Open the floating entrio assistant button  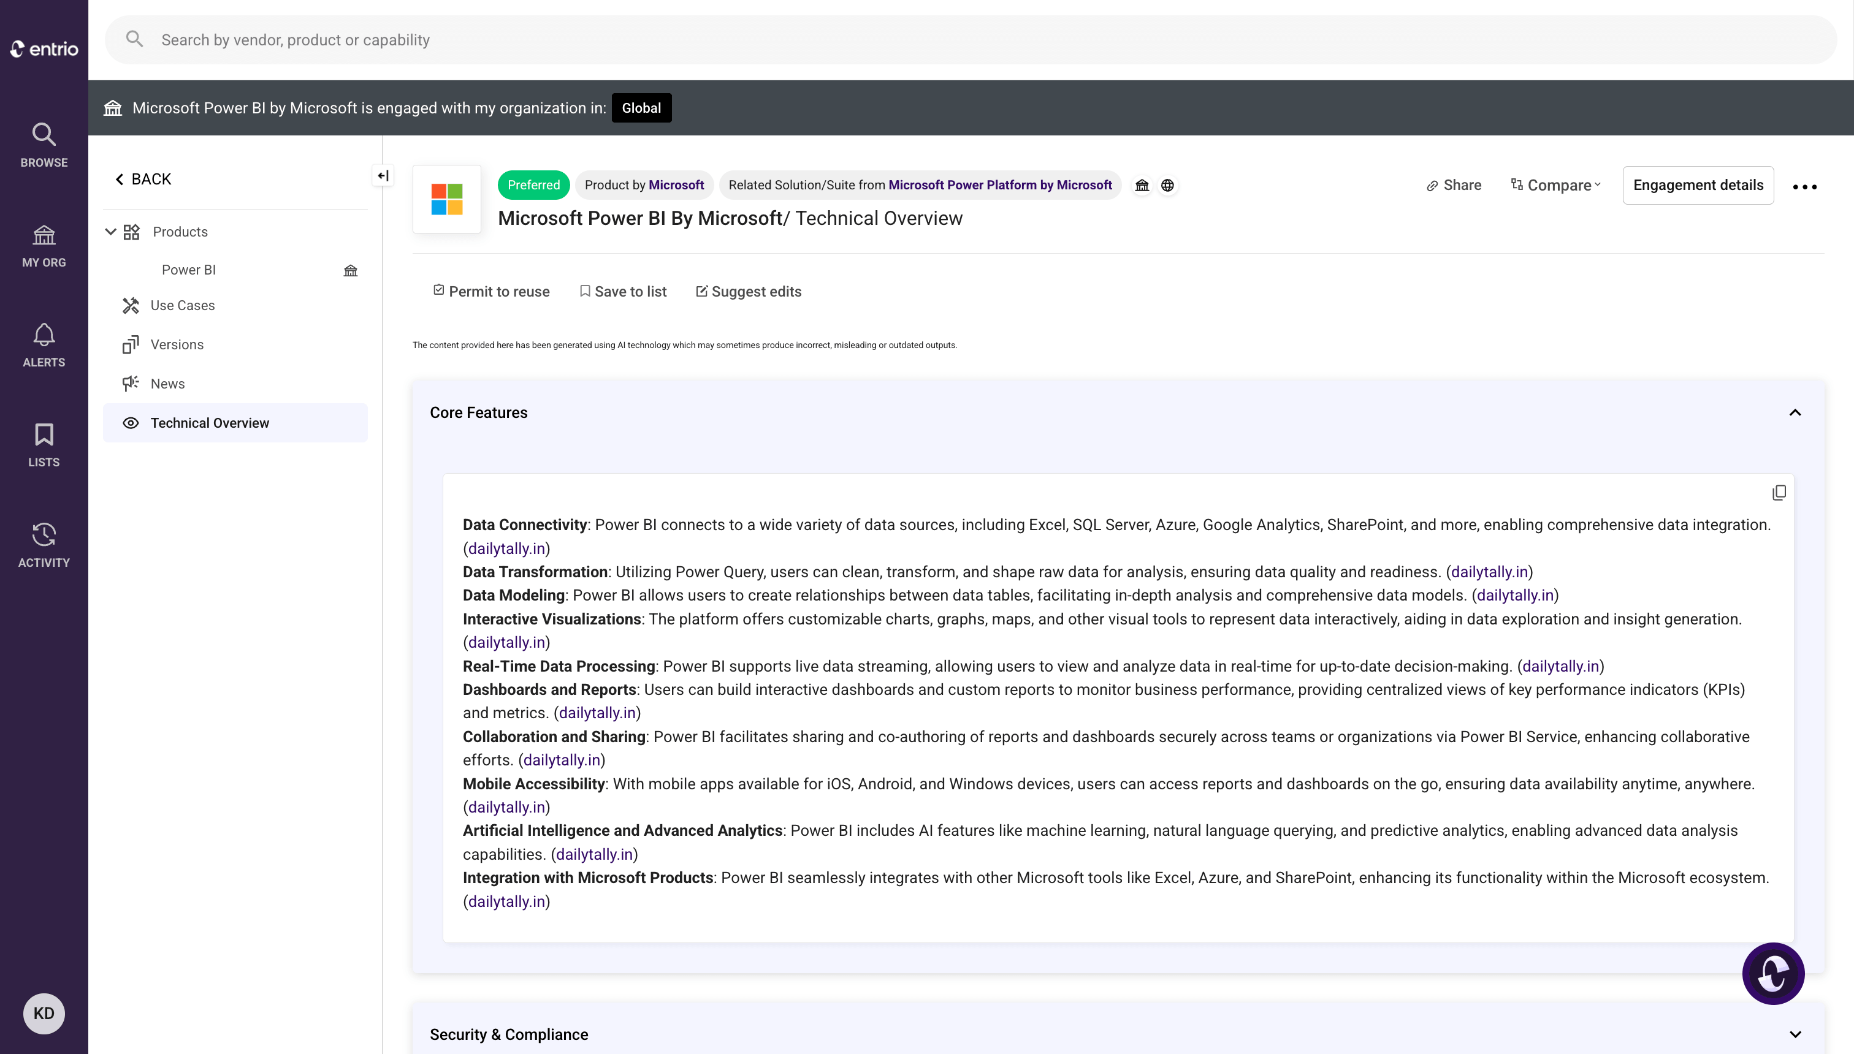pyautogui.click(x=1773, y=974)
